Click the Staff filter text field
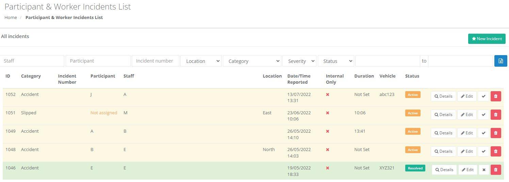 [x=32, y=61]
